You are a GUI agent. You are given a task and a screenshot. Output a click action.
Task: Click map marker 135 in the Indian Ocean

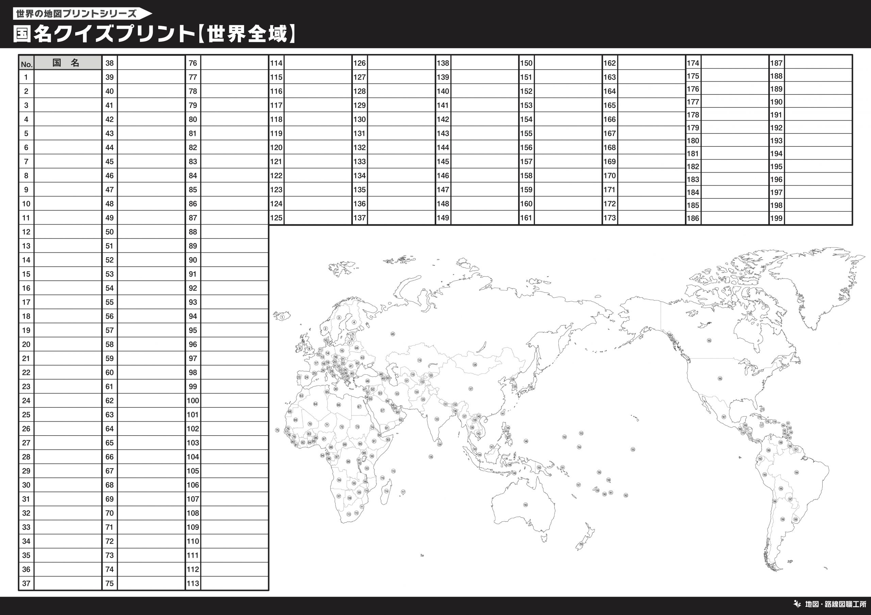(x=431, y=457)
